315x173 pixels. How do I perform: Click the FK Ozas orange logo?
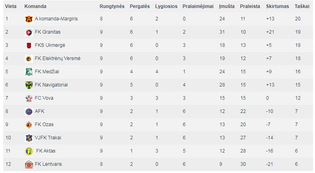click(29, 125)
